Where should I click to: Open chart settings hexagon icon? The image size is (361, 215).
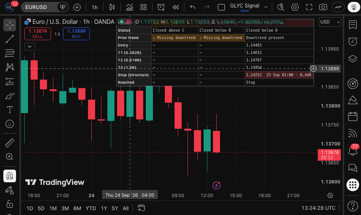click(x=295, y=7)
